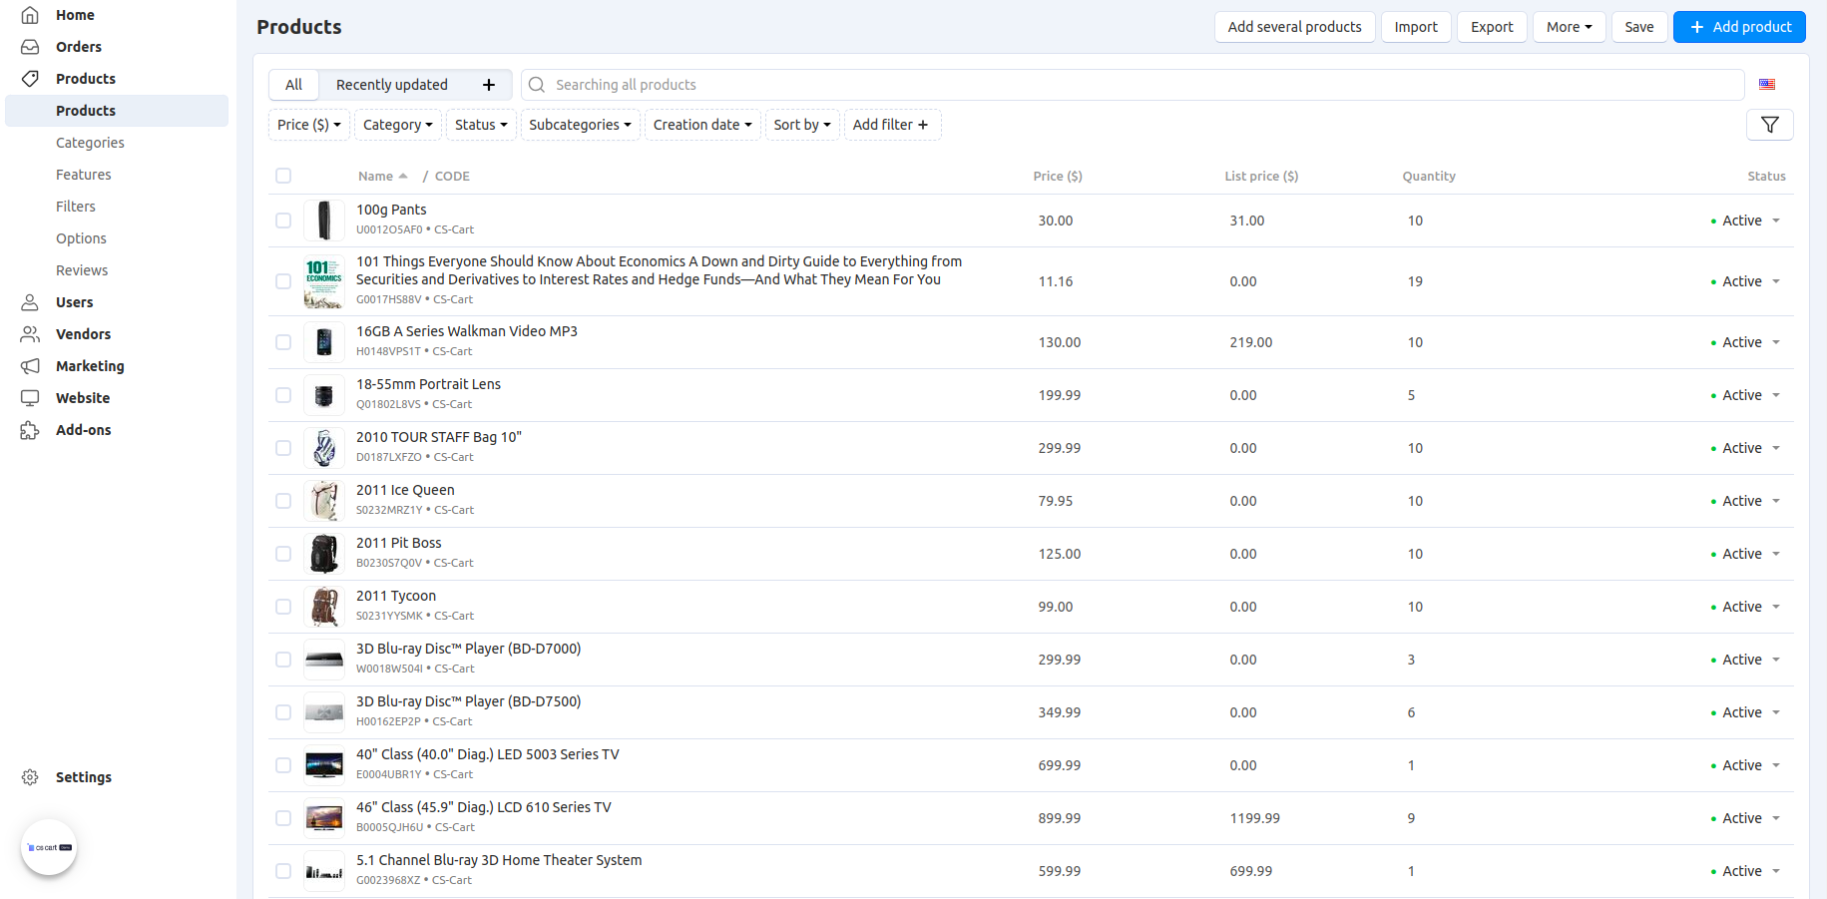Open Reviews in the sidebar

(82, 270)
